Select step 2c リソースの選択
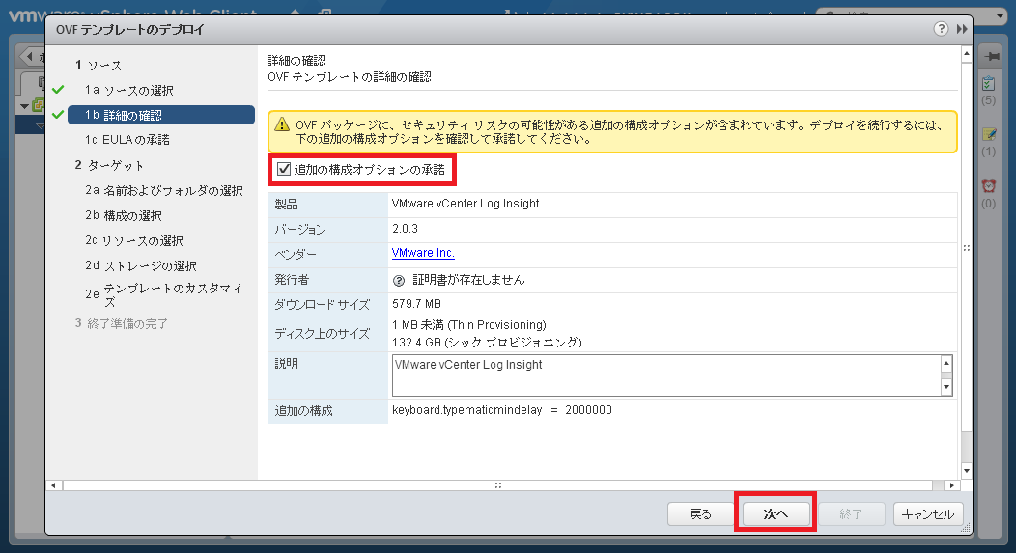This screenshot has height=553, width=1016. click(x=134, y=241)
